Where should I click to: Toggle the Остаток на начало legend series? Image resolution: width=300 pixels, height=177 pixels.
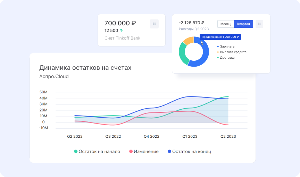pyautogui.click(x=97, y=152)
